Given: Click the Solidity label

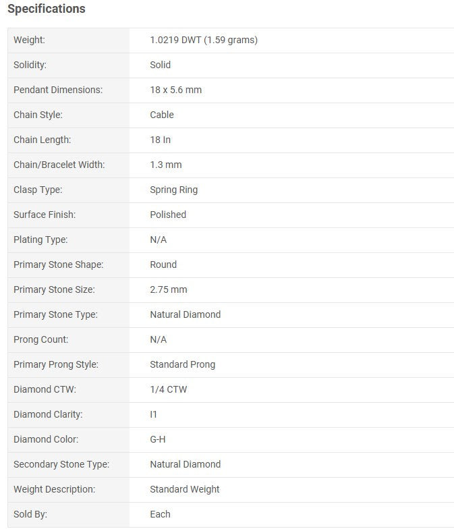Looking at the screenshot, I should click(30, 65).
